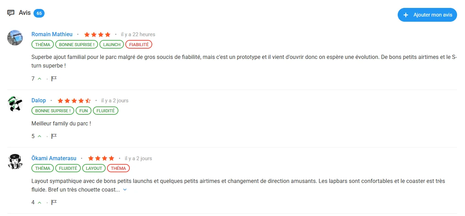465x216 pixels.
Task: Flag Romain Mathieu's review
Action: [x=54, y=79]
